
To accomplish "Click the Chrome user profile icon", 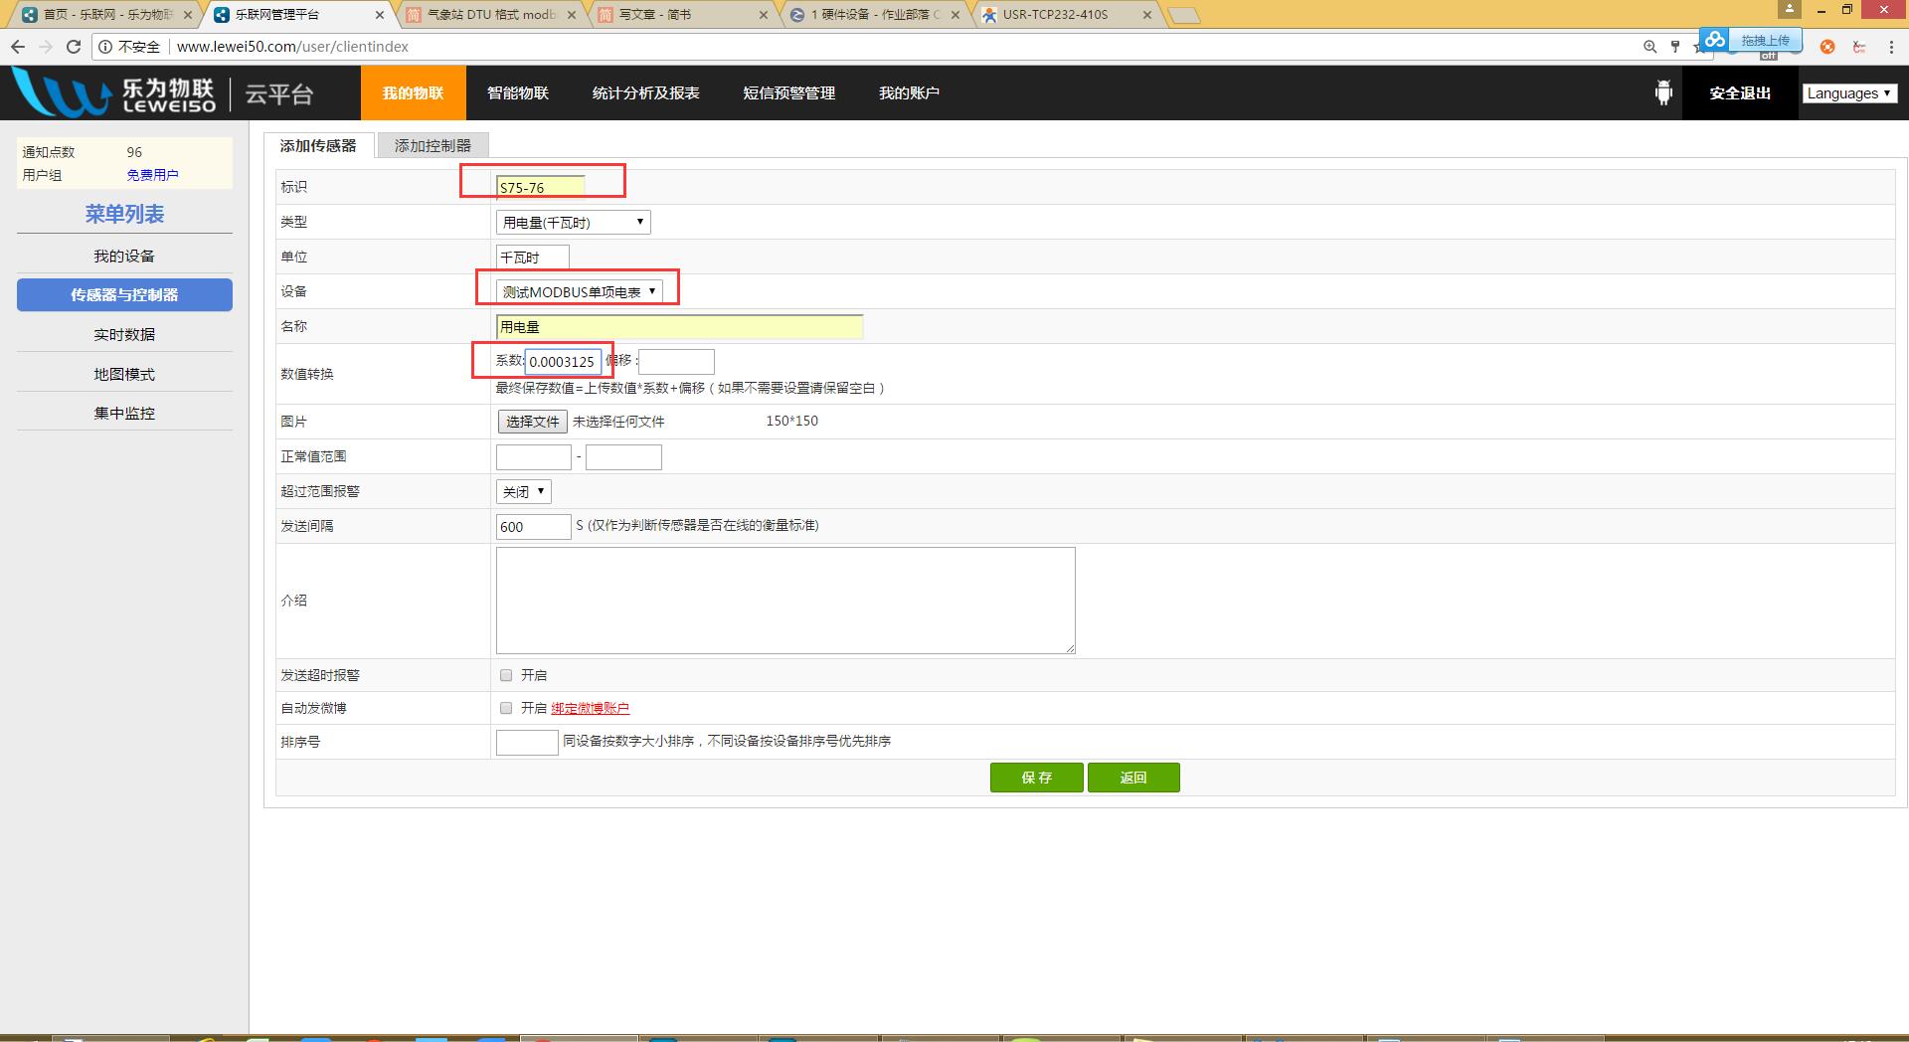I will 1790,9.
